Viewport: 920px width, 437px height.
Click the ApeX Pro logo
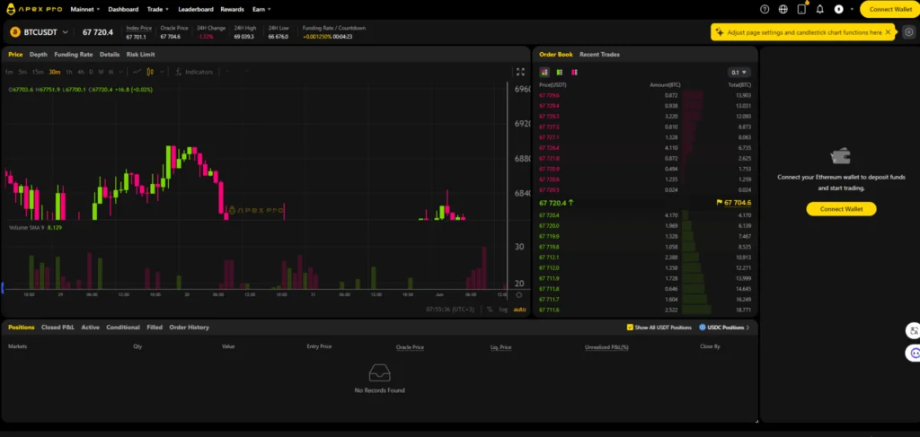pyautogui.click(x=34, y=9)
